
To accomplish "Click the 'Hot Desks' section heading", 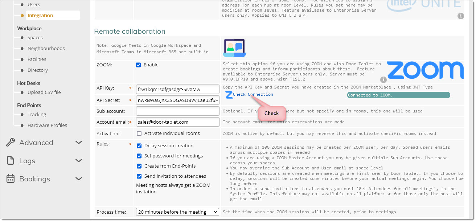I will click(x=29, y=83).
